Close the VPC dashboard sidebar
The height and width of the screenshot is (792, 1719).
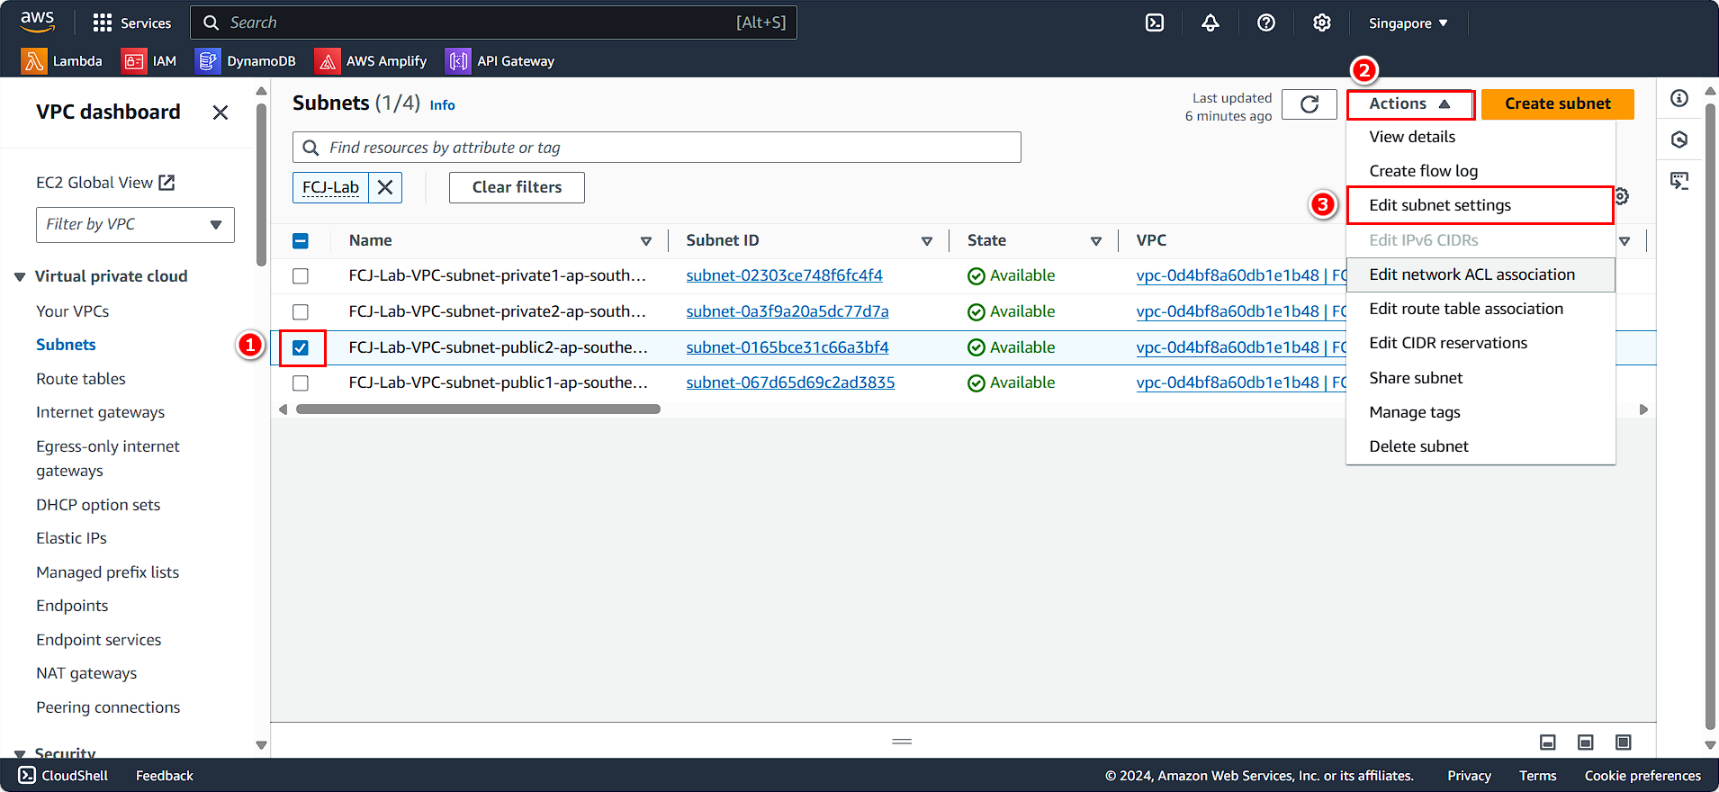220,112
